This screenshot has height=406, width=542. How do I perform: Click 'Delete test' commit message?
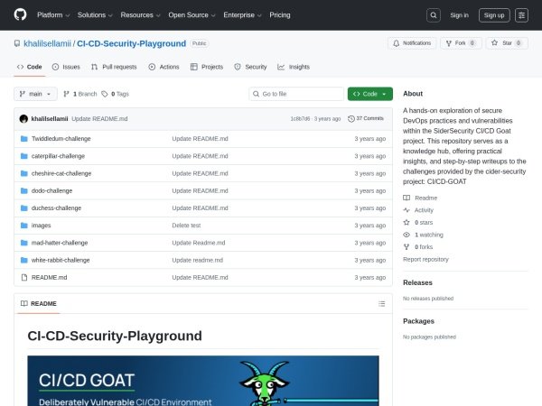pos(186,226)
